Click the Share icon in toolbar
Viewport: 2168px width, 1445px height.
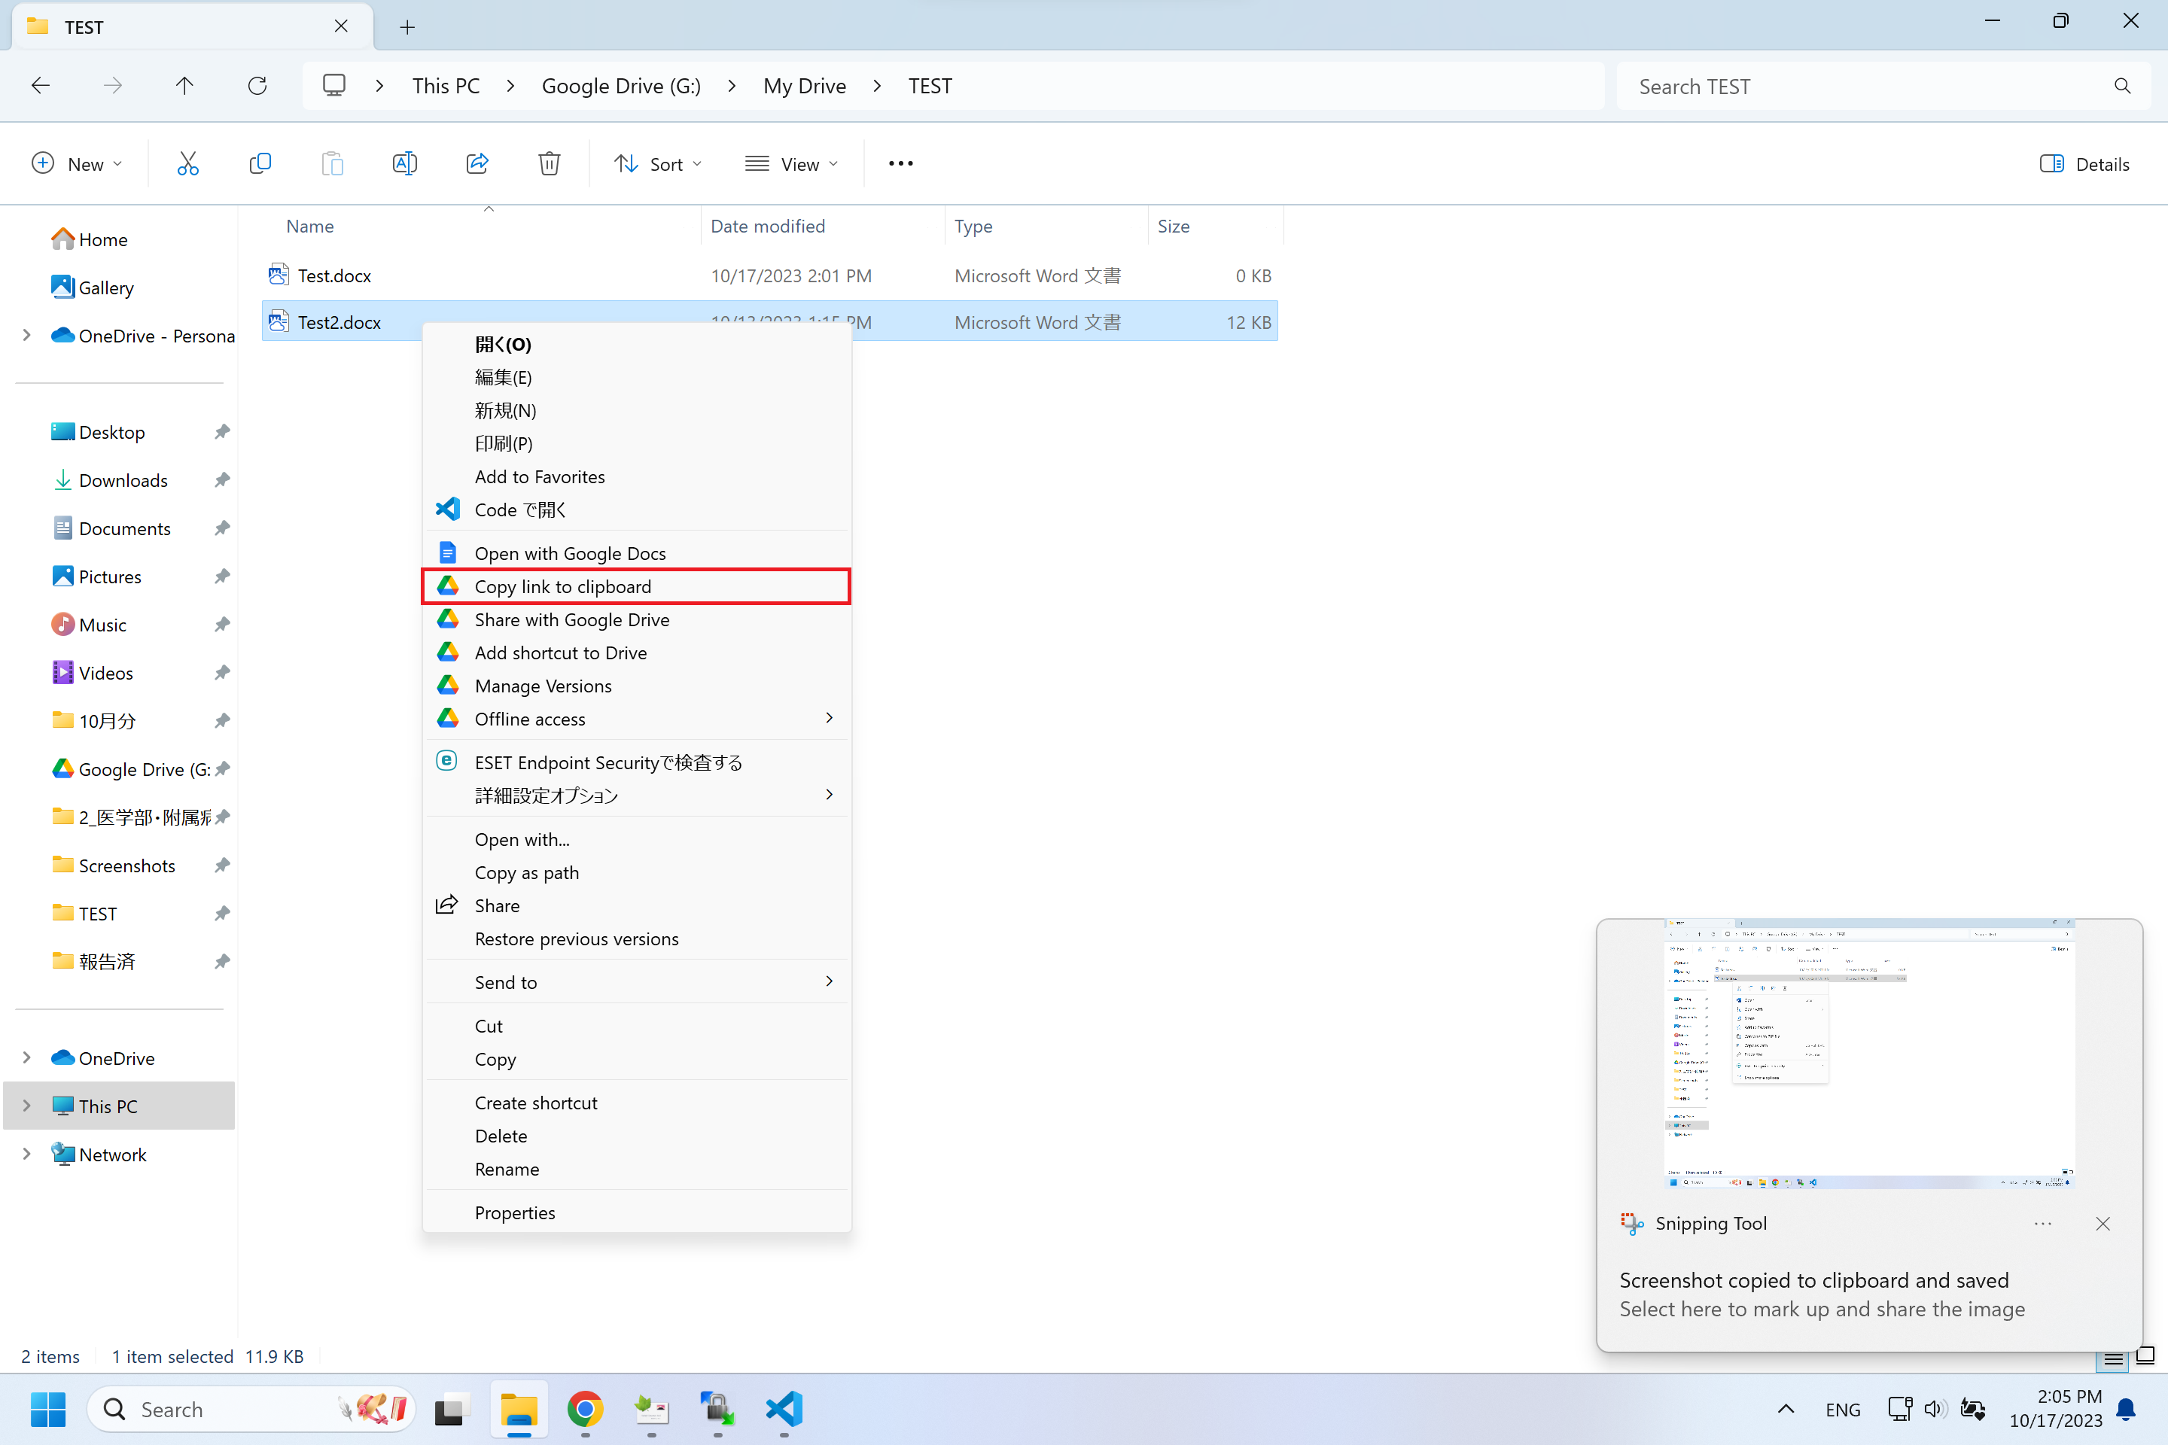click(x=477, y=164)
